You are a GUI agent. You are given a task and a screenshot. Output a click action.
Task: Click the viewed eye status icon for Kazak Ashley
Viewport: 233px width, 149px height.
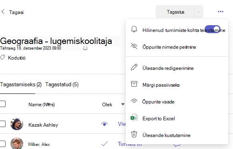coord(104,124)
